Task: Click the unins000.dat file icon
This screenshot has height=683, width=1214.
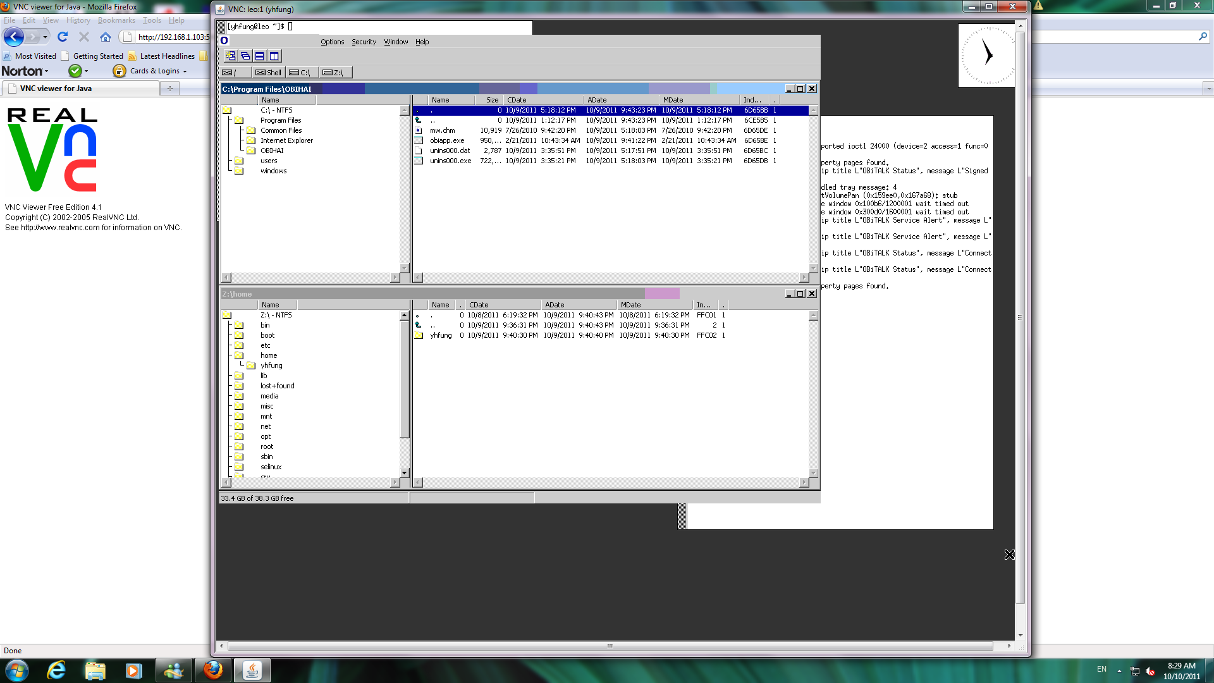Action: [419, 151]
